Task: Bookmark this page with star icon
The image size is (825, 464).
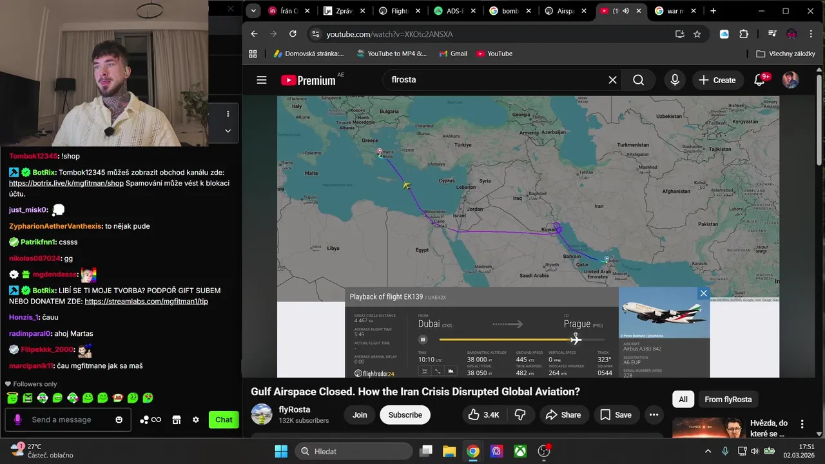Action: 697,34
